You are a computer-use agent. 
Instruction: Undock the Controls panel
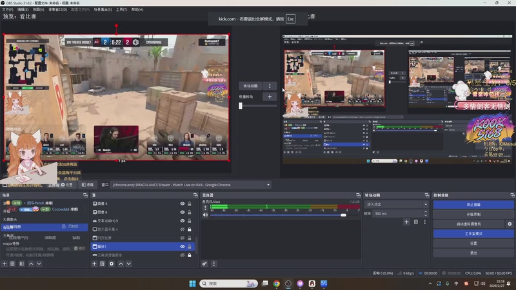tap(512, 195)
